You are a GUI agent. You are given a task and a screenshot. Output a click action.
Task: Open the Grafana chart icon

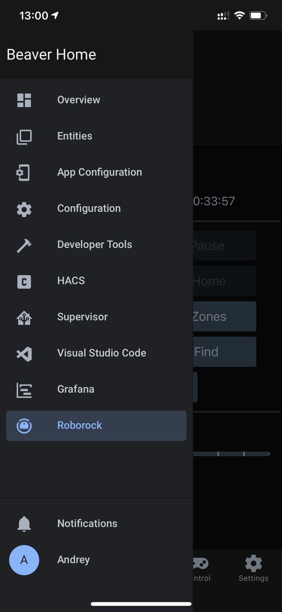(x=24, y=390)
